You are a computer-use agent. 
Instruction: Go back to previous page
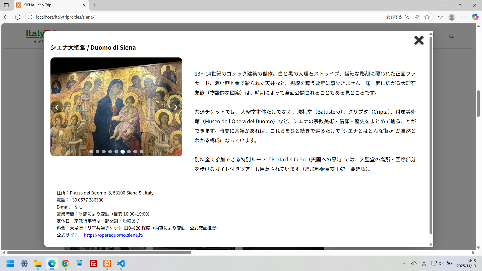click(x=6, y=17)
